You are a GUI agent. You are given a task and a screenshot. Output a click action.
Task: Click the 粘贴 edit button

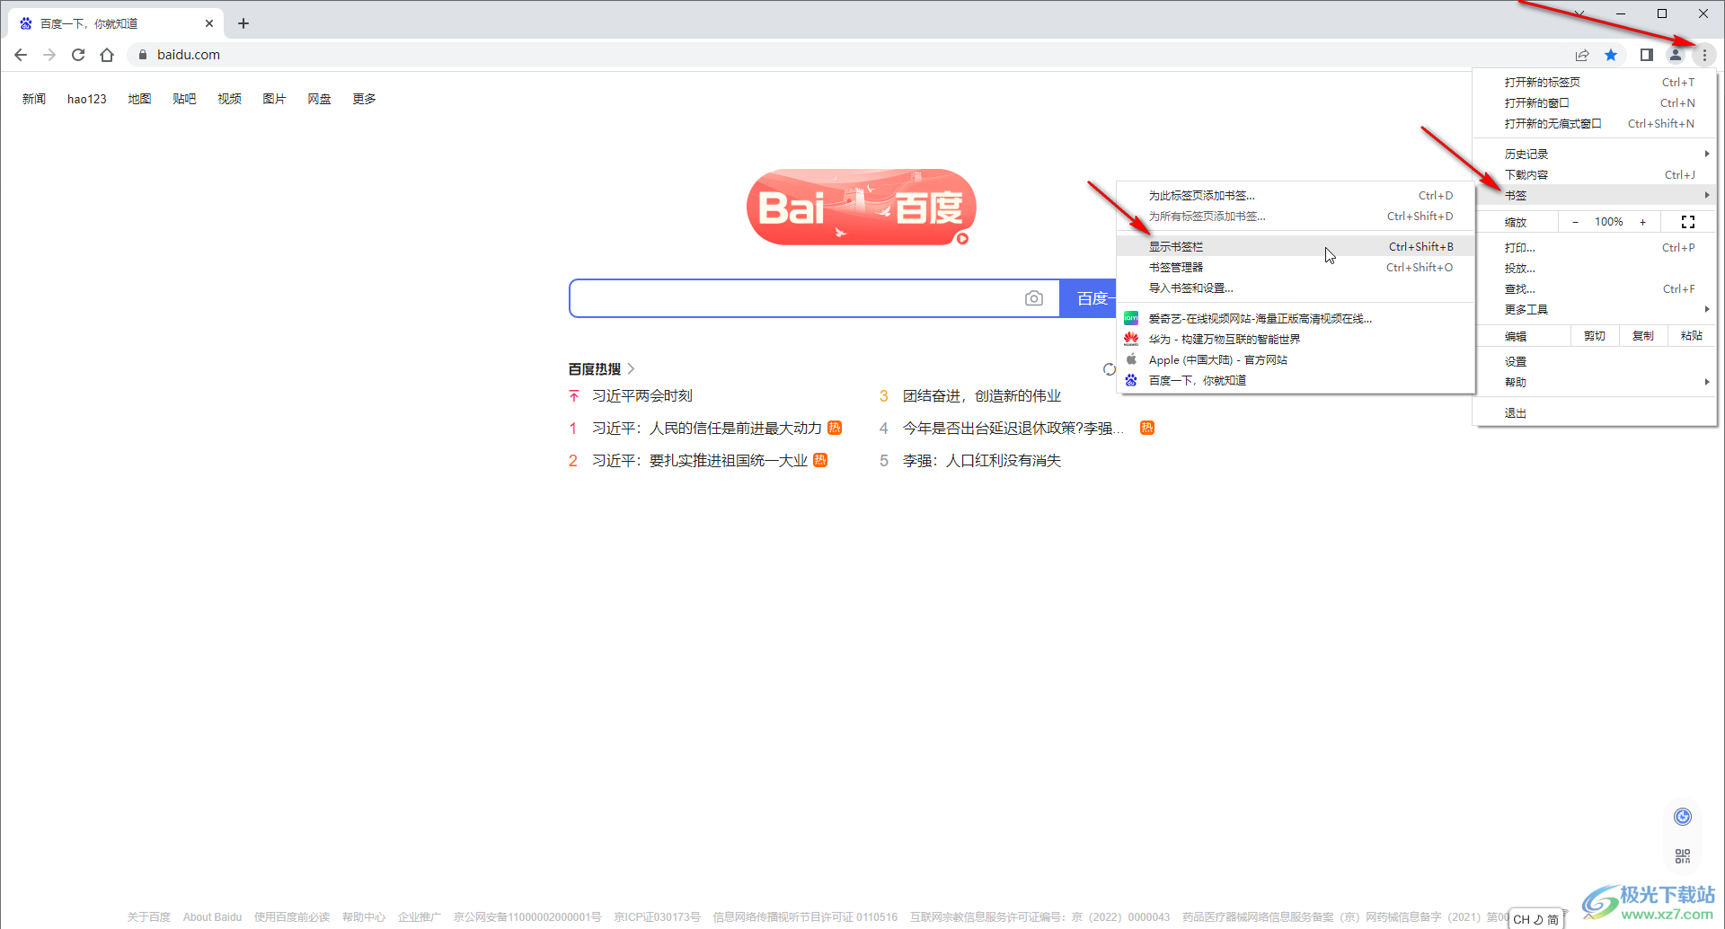[1692, 336]
